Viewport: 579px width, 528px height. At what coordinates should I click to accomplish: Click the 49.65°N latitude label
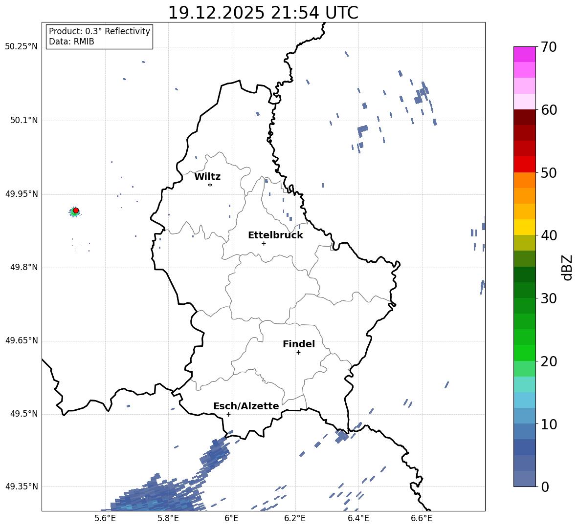[x=22, y=340]
